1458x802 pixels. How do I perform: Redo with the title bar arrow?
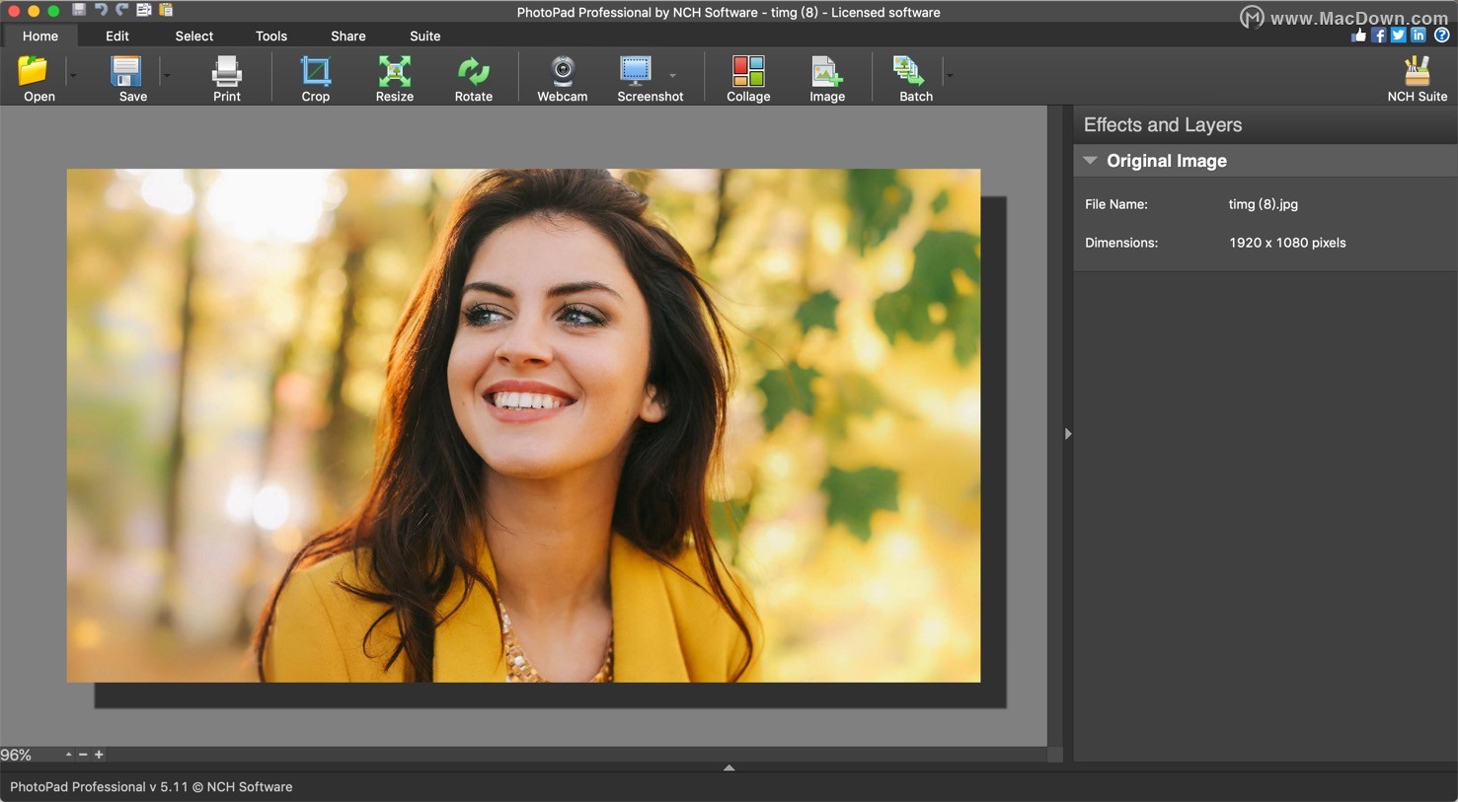click(x=122, y=10)
